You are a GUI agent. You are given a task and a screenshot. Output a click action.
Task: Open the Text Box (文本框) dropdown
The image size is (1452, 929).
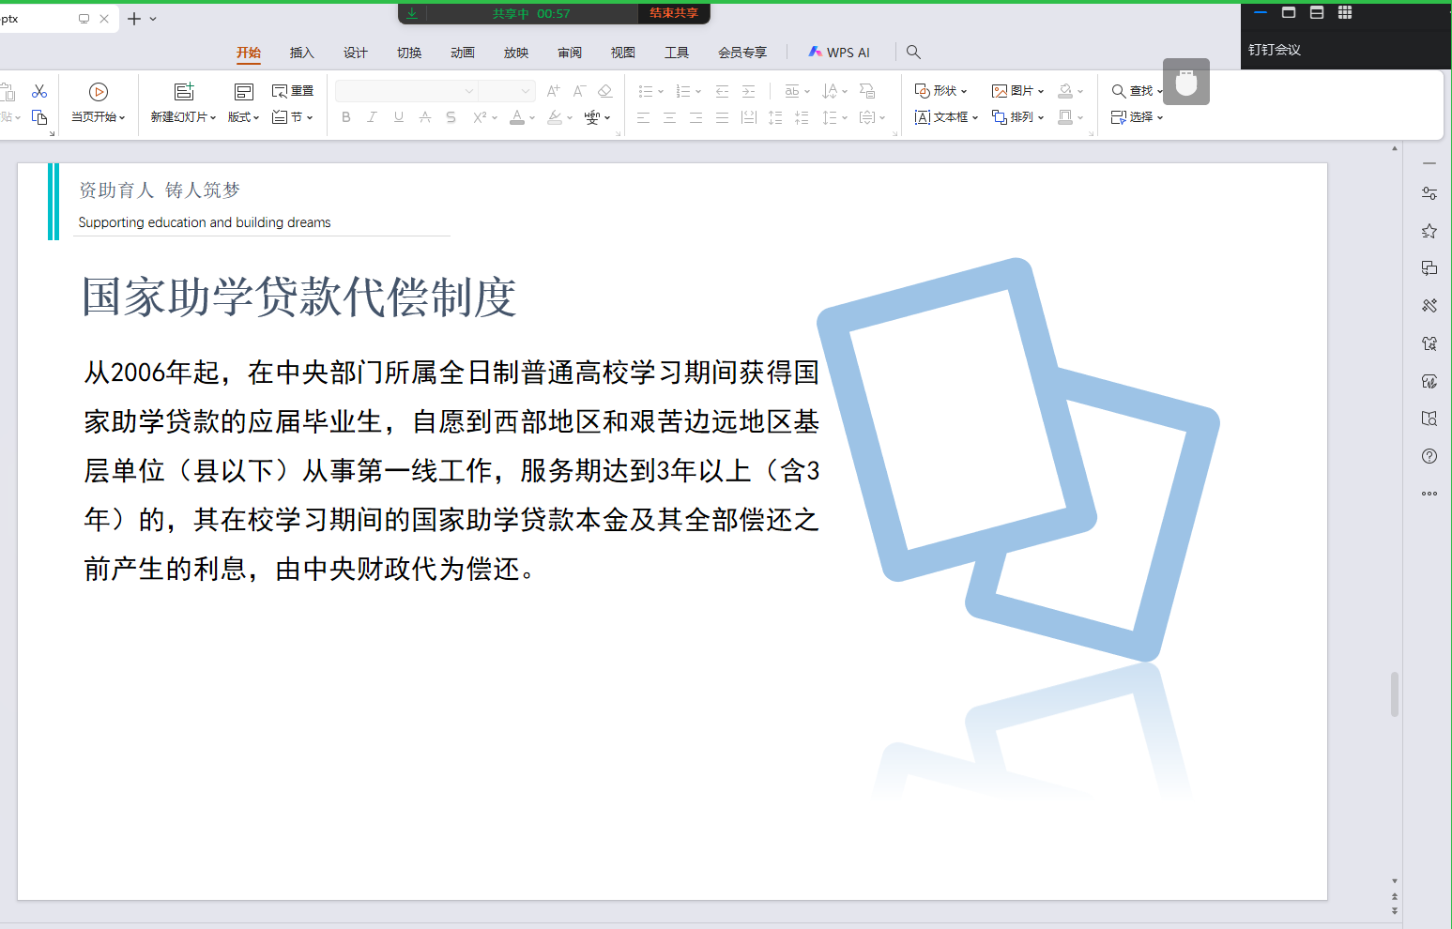[x=946, y=117]
